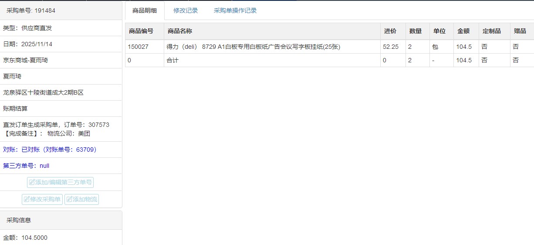Click the 赠品 column header

tap(520, 31)
